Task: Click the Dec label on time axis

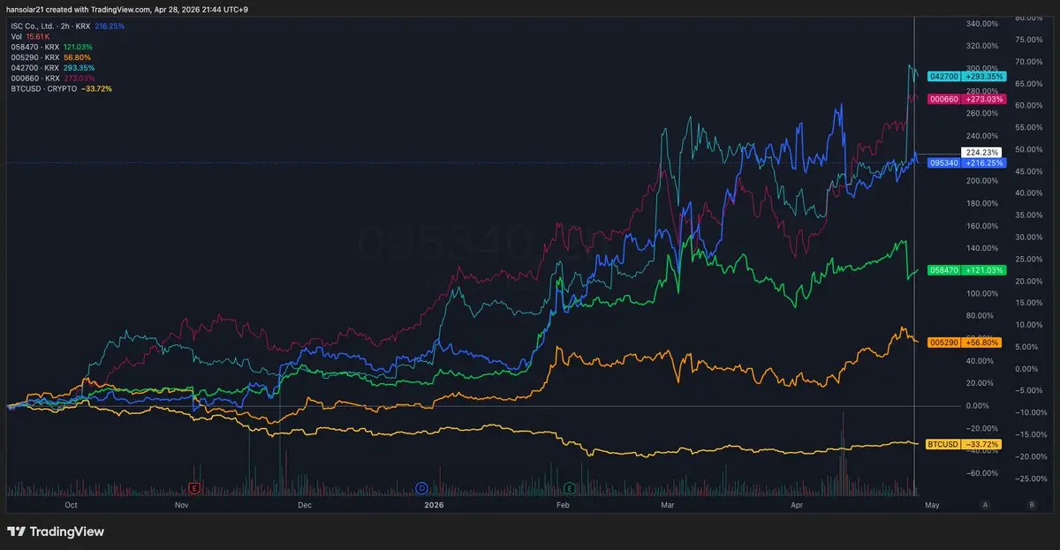Action: [305, 506]
